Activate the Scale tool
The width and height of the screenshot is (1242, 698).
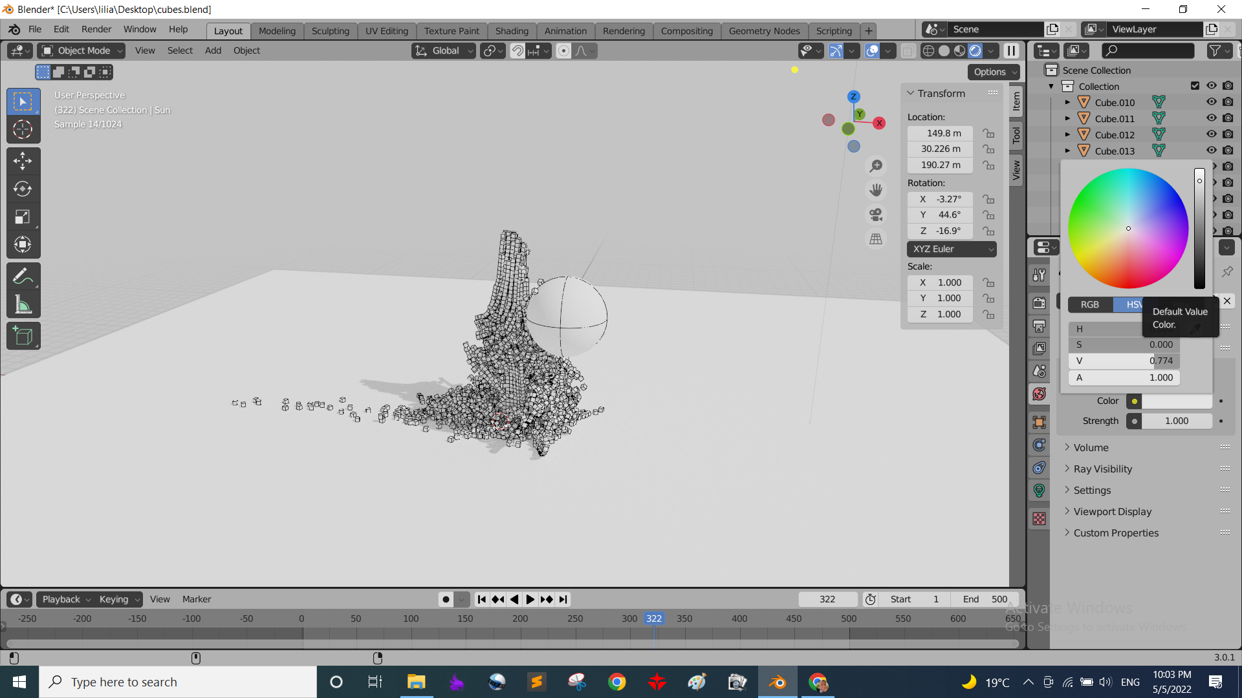(x=23, y=217)
